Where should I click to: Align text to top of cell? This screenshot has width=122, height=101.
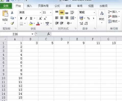coord(57,12)
